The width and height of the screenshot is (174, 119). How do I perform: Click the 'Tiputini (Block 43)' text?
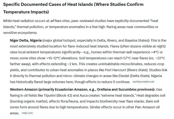[58, 95]
